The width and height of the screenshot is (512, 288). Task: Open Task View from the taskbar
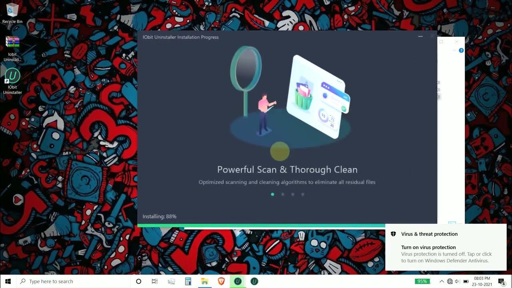155,281
